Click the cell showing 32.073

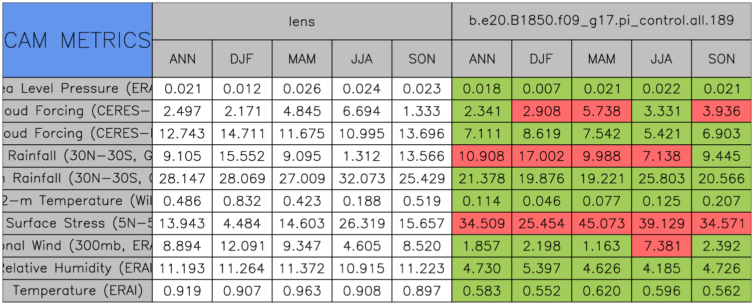[362, 179]
